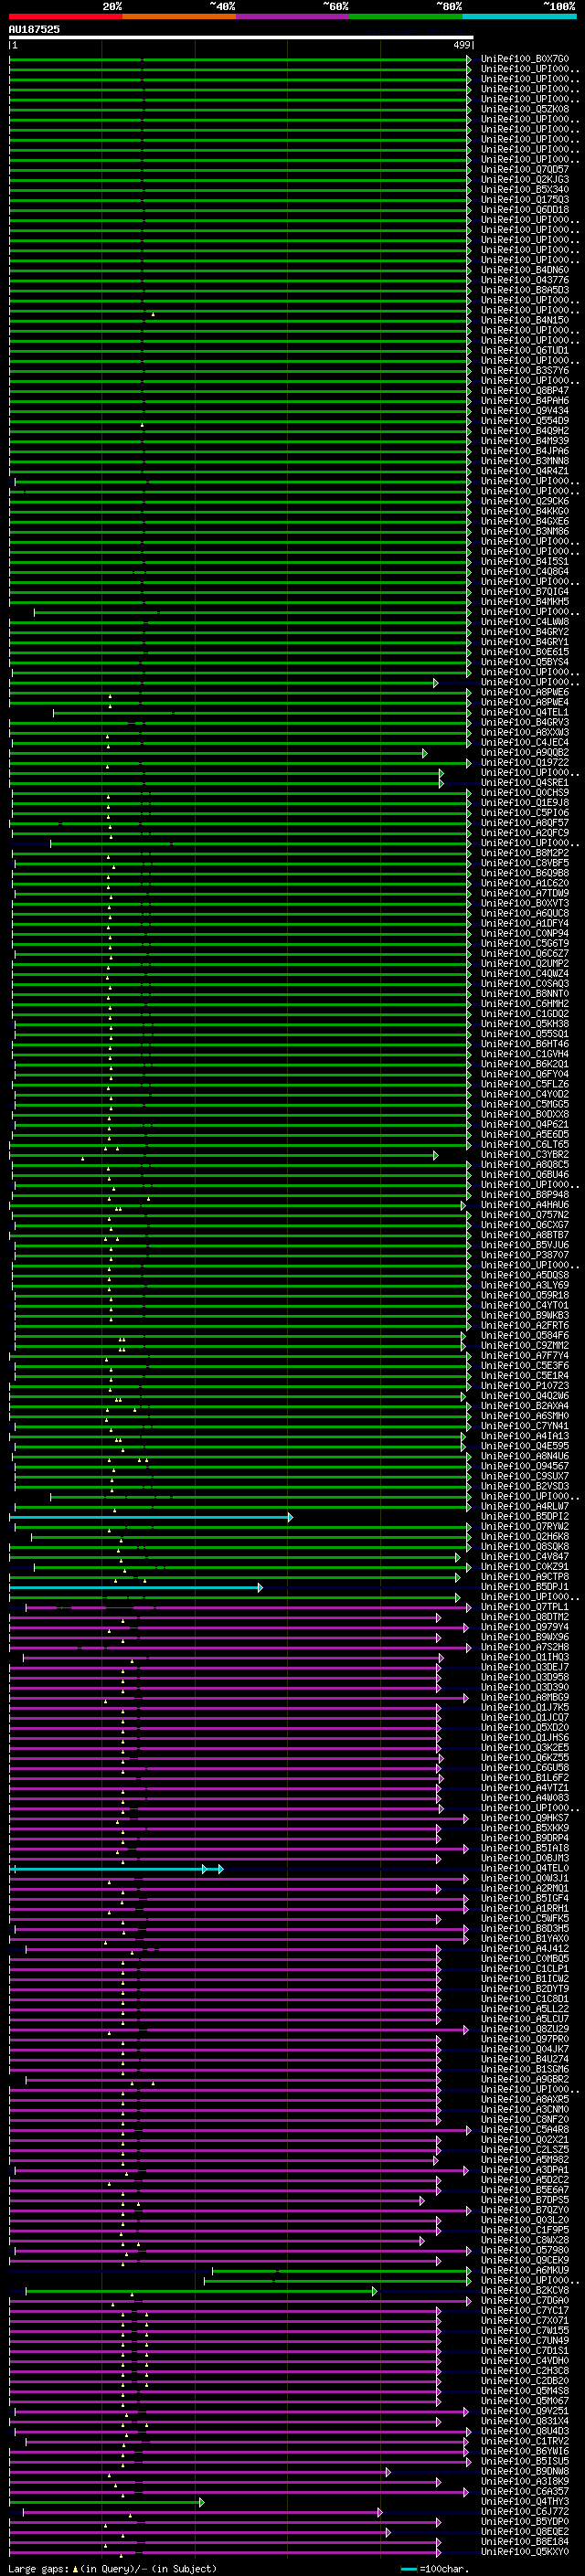Click the arrowhead ending the UniRef100_A9QQB2 alignment
The image size is (585, 2576).
tap(425, 753)
